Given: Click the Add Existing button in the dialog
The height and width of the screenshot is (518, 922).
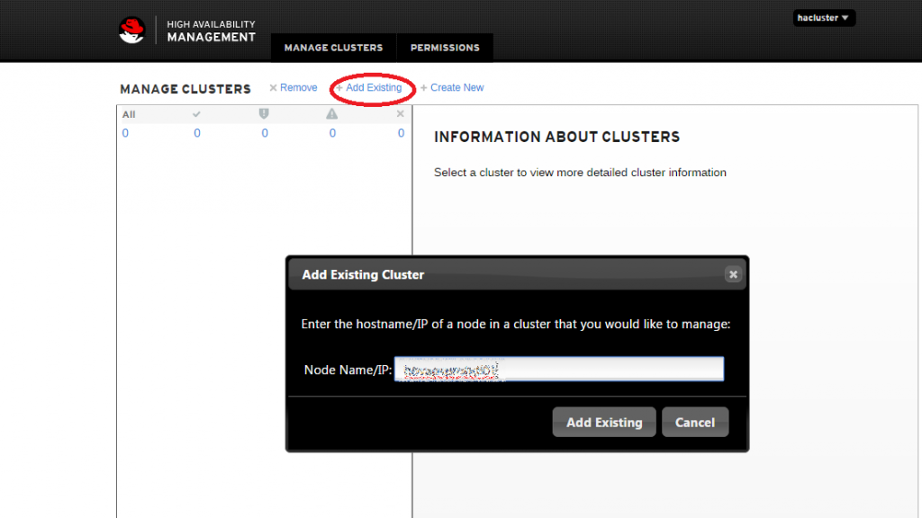Looking at the screenshot, I should tap(603, 422).
